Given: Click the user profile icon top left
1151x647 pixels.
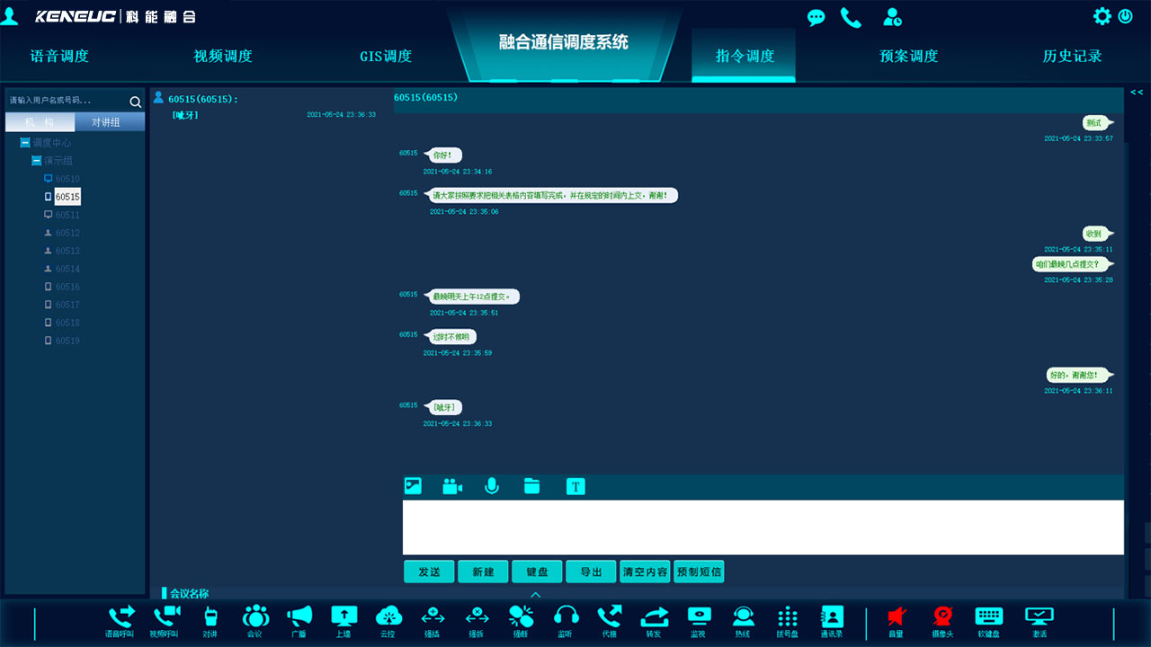Looking at the screenshot, I should coord(10,15).
